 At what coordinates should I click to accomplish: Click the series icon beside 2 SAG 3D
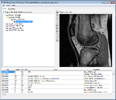[12, 20]
